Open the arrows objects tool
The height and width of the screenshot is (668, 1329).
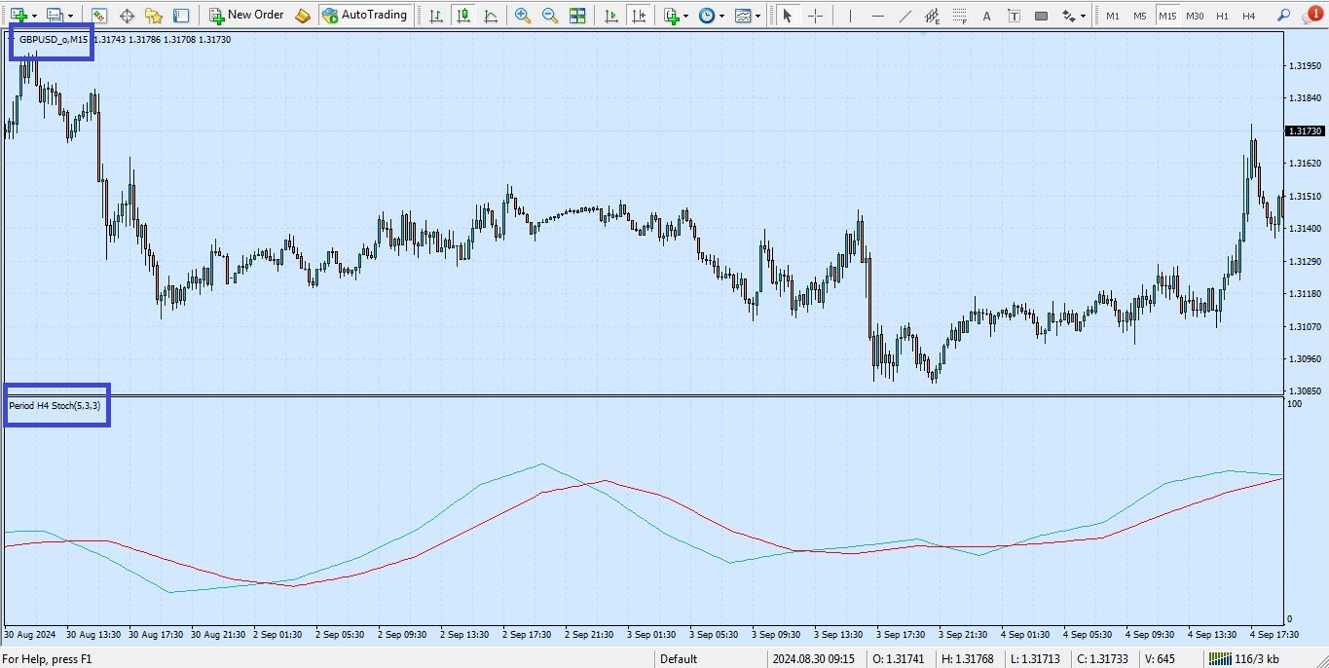[1068, 16]
